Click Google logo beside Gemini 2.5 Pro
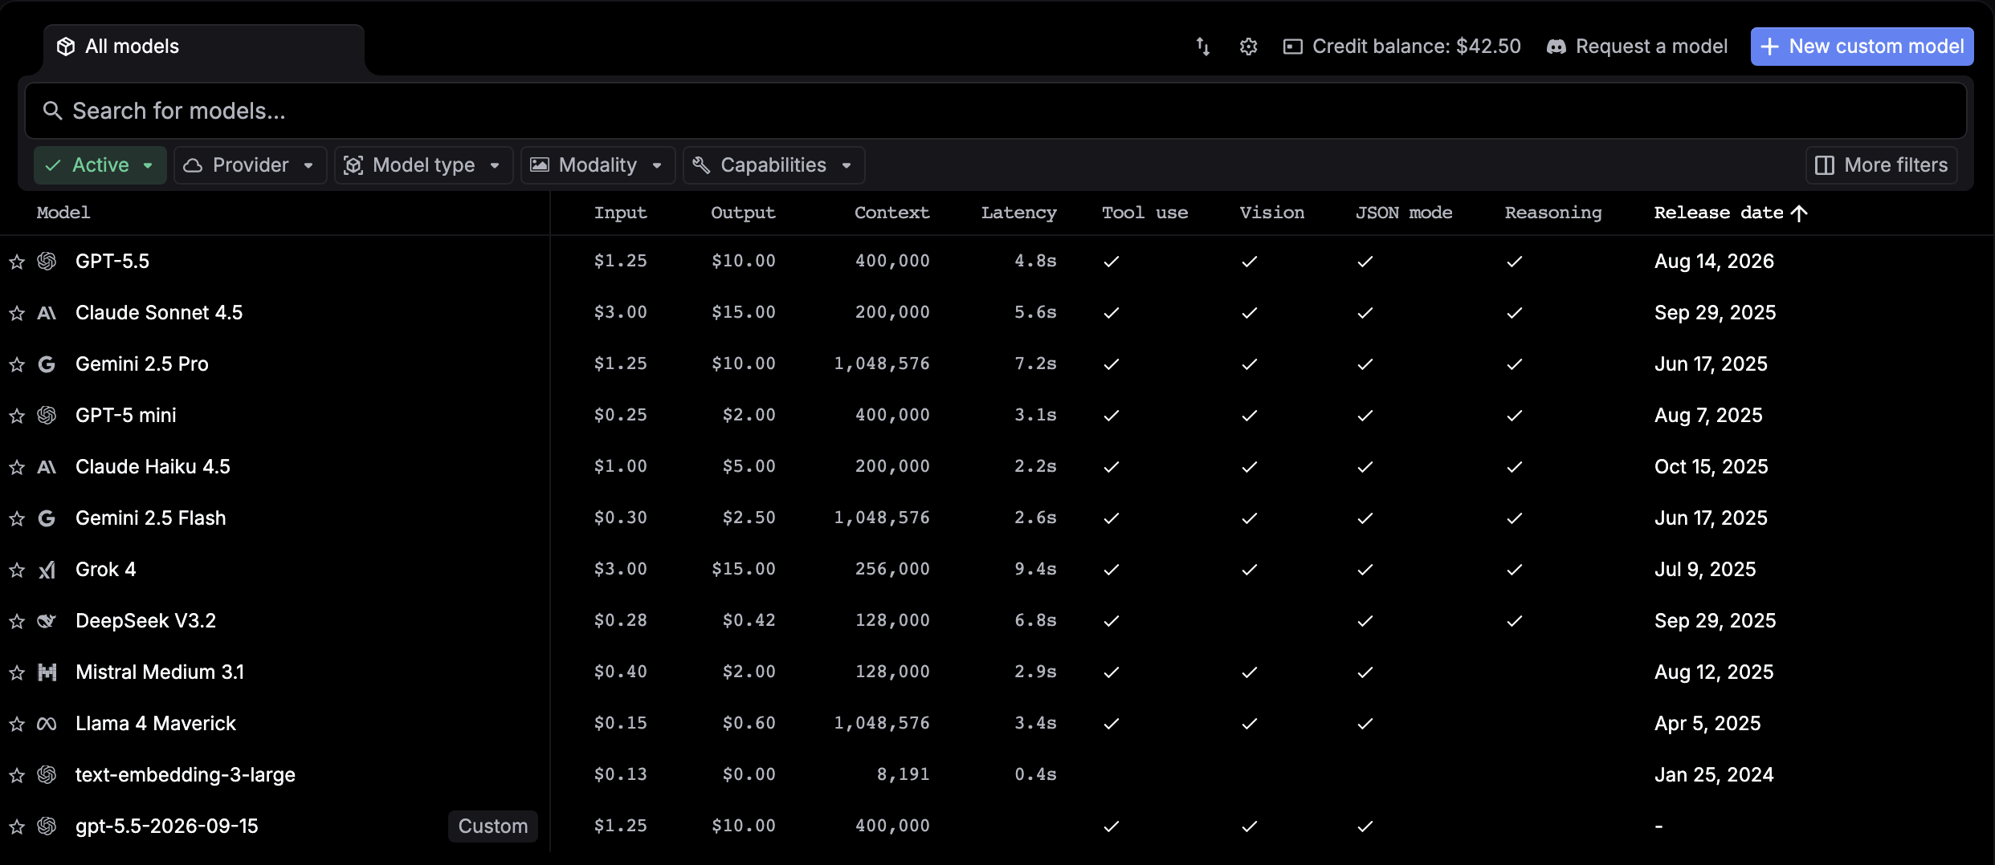 point(47,364)
